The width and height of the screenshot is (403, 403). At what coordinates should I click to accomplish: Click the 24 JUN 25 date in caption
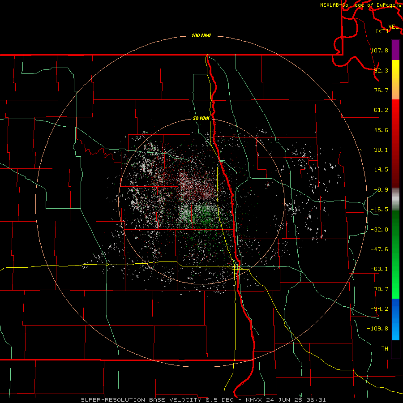point(283,400)
